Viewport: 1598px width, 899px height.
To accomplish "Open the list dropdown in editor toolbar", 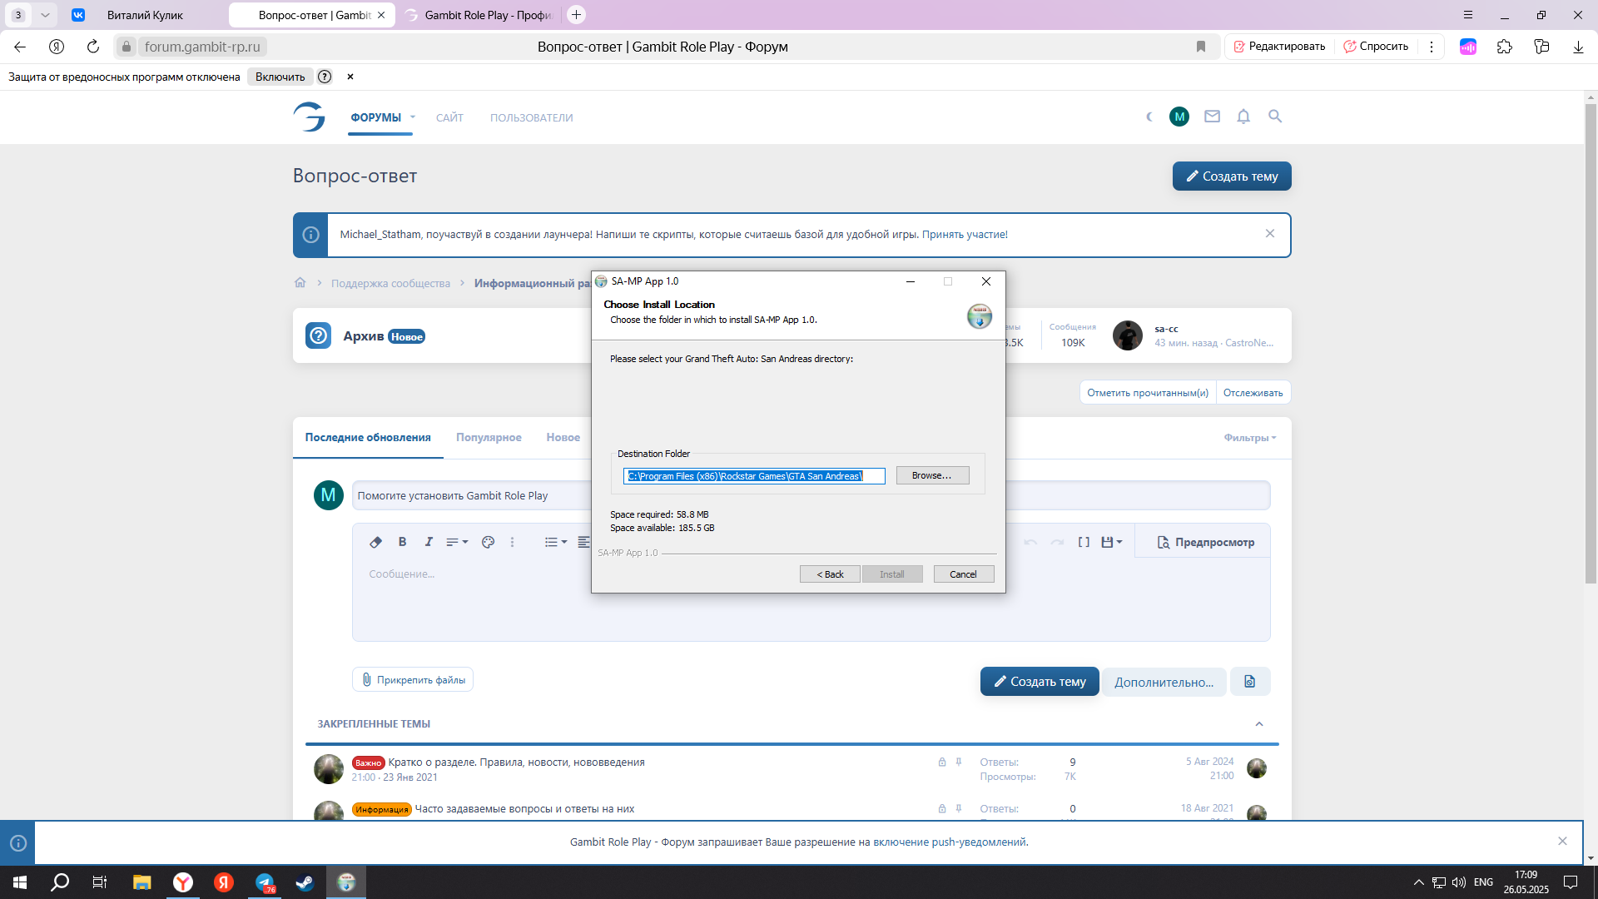I will [x=555, y=542].
